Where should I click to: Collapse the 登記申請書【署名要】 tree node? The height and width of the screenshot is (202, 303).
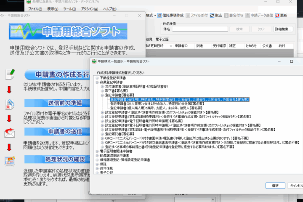(x=102, y=95)
